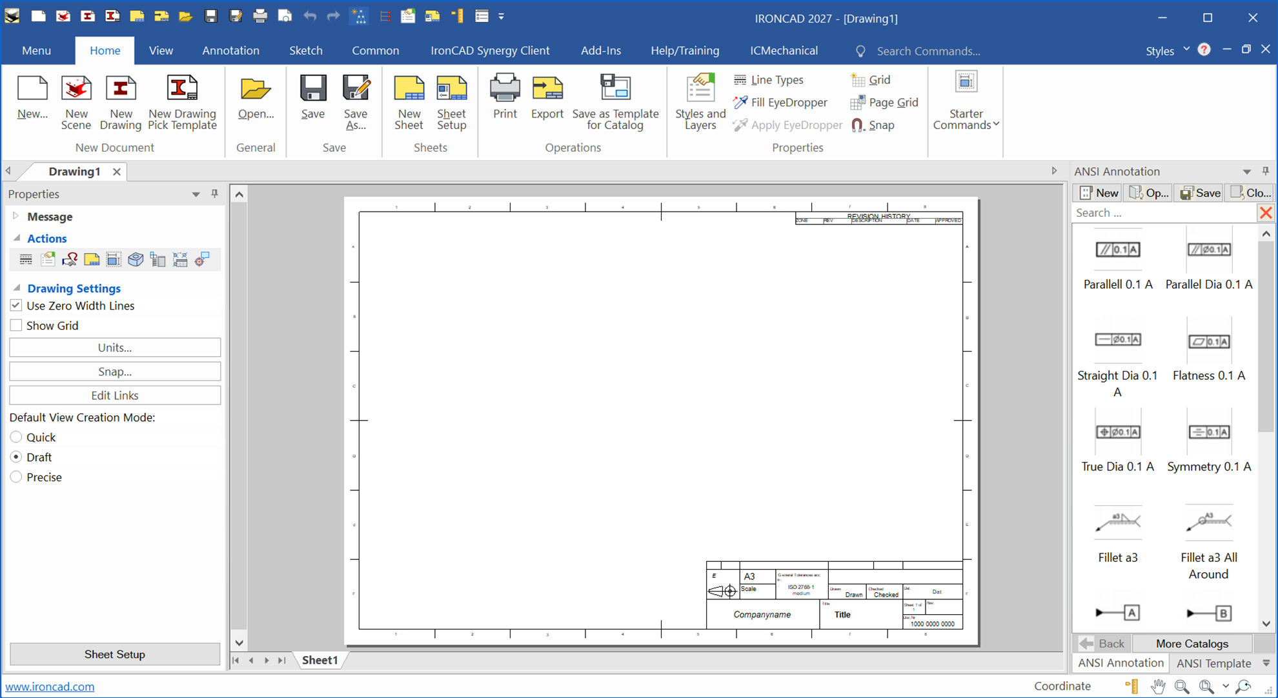Click the Units... button

pos(115,347)
